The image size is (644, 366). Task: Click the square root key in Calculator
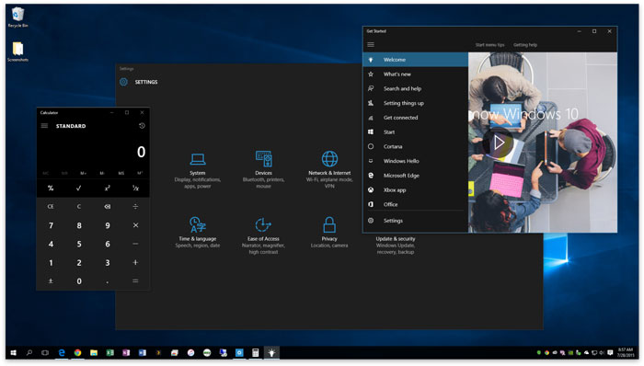pos(79,188)
